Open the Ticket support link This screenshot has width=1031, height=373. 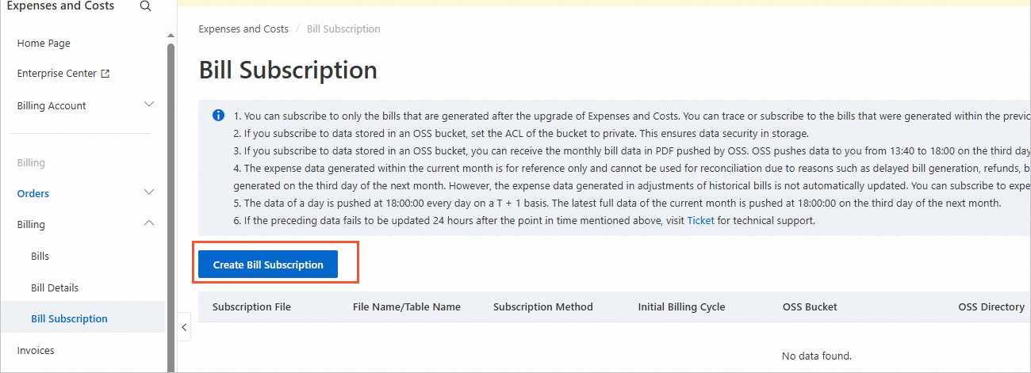pyautogui.click(x=700, y=220)
